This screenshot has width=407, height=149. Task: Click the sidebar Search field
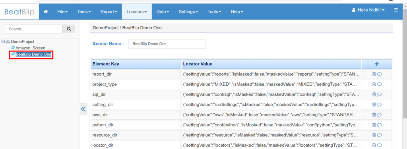34,29
